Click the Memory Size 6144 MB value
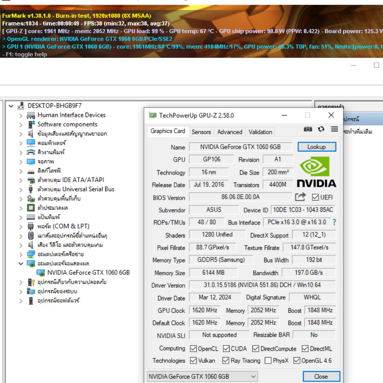This screenshot has height=383, width=383. pyautogui.click(x=213, y=272)
